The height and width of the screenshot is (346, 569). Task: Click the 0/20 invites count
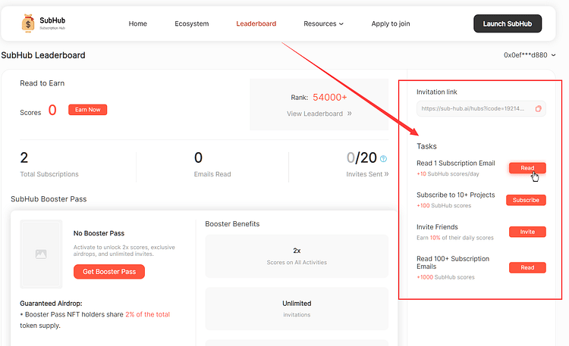pyautogui.click(x=361, y=158)
